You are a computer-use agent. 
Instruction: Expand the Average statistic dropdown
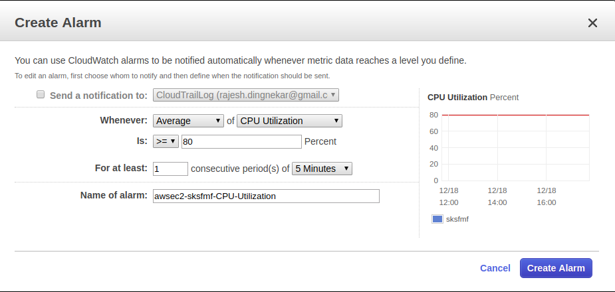pyautogui.click(x=189, y=121)
